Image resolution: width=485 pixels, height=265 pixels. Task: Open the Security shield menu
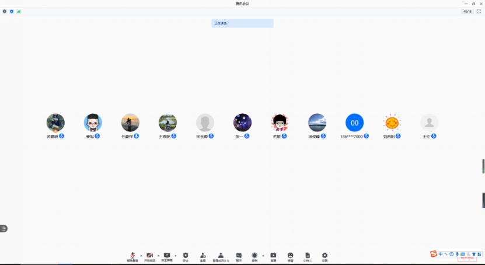[x=186, y=256]
